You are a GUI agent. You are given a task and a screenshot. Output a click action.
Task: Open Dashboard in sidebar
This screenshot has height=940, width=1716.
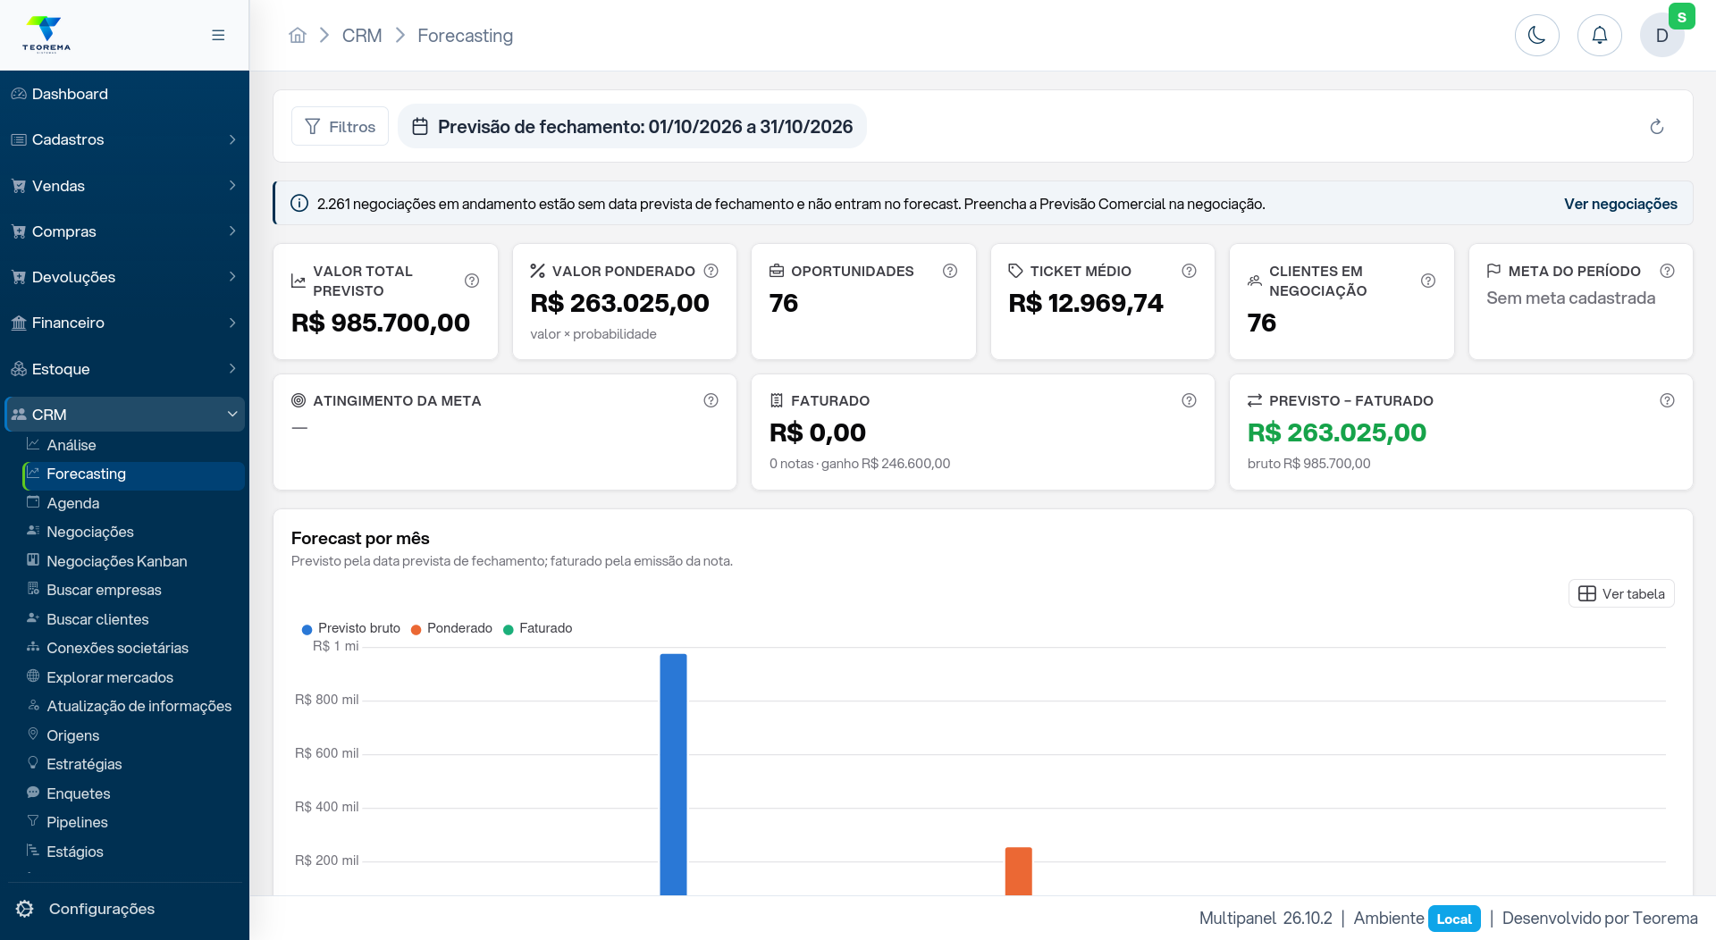pyautogui.click(x=124, y=94)
